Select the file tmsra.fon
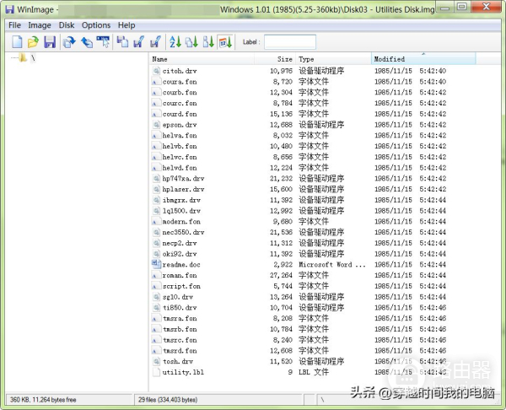Screen dimensions: 506x410 [180, 318]
